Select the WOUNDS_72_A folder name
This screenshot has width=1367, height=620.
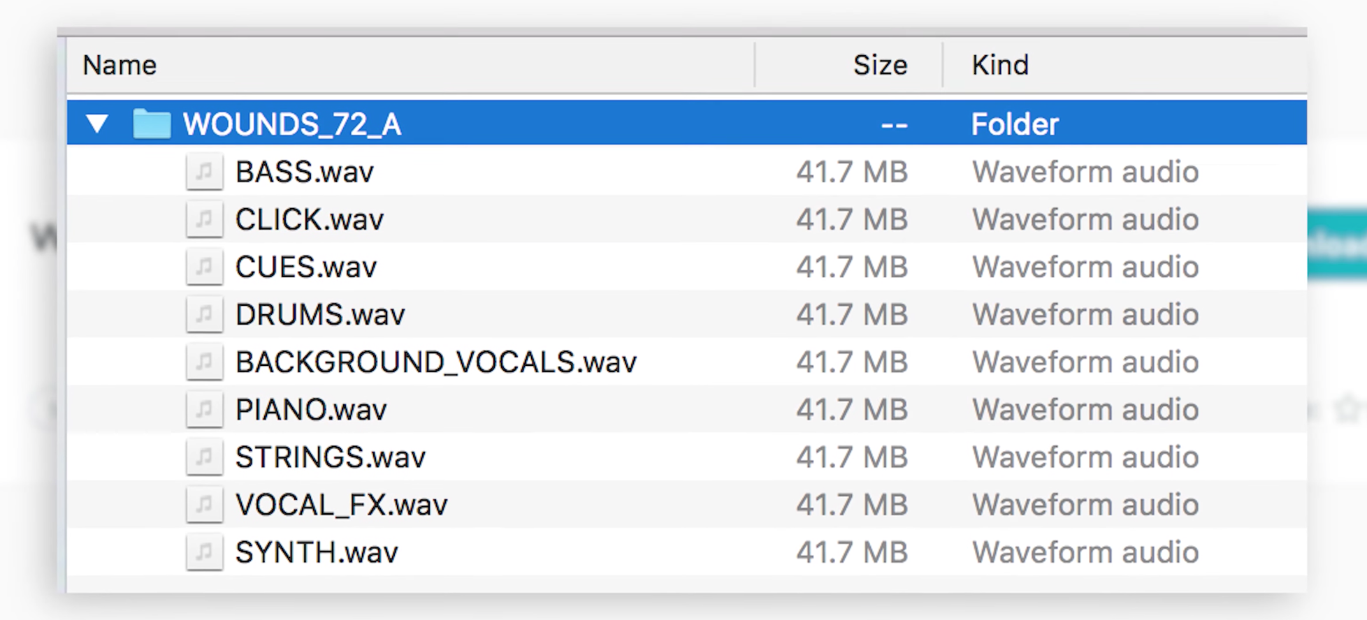pos(291,125)
